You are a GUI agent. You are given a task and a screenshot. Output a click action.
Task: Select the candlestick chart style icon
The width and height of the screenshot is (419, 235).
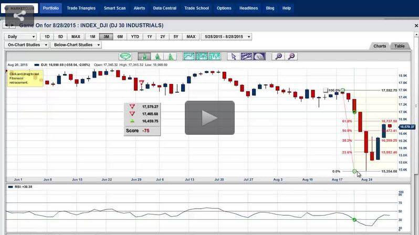click(202, 56)
